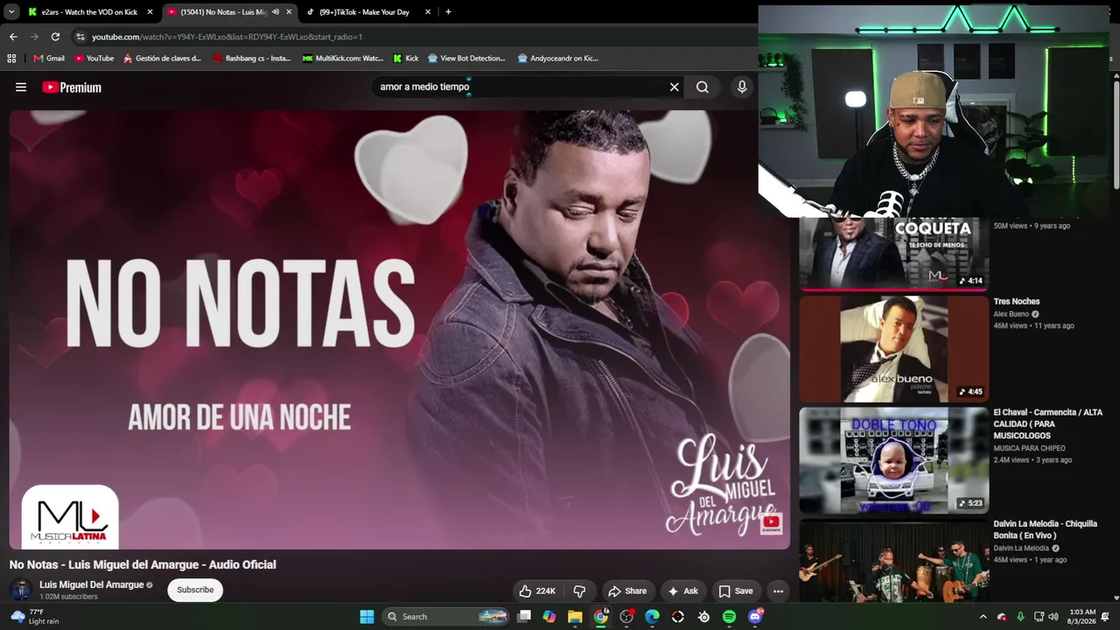Open Spotify from the taskbar
The width and height of the screenshot is (1120, 630).
[x=729, y=617]
